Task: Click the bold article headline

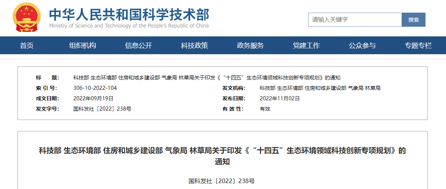Action: 222,156
